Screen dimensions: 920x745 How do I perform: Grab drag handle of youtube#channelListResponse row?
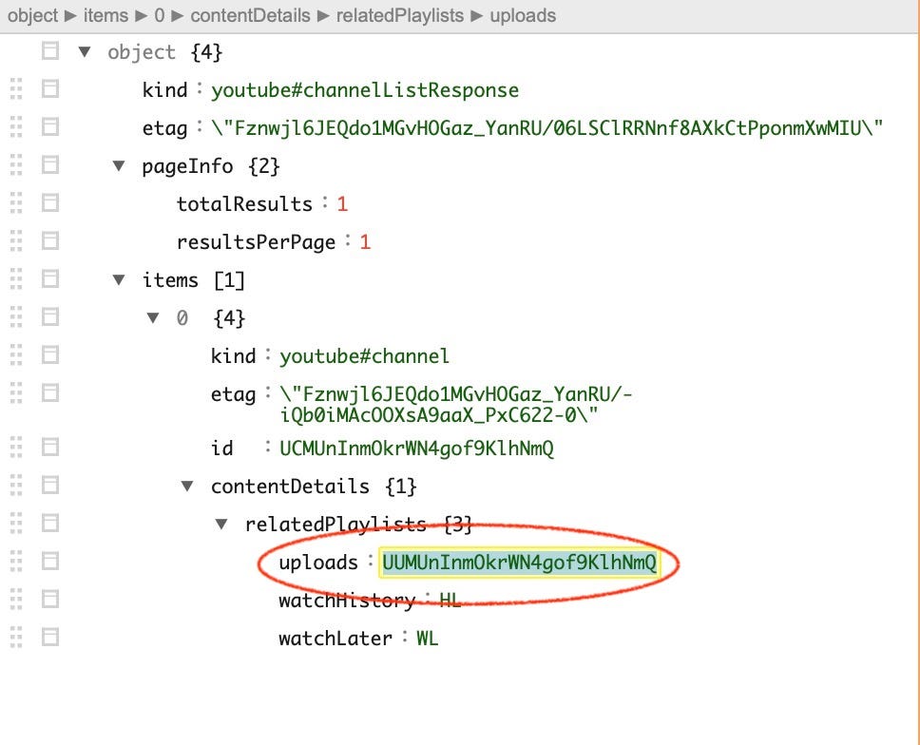point(16,89)
